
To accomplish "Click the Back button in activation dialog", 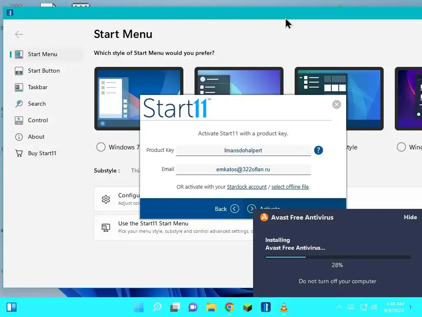I will point(227,209).
